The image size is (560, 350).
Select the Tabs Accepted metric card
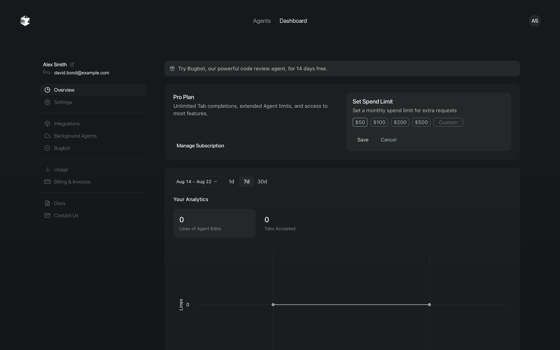(299, 223)
